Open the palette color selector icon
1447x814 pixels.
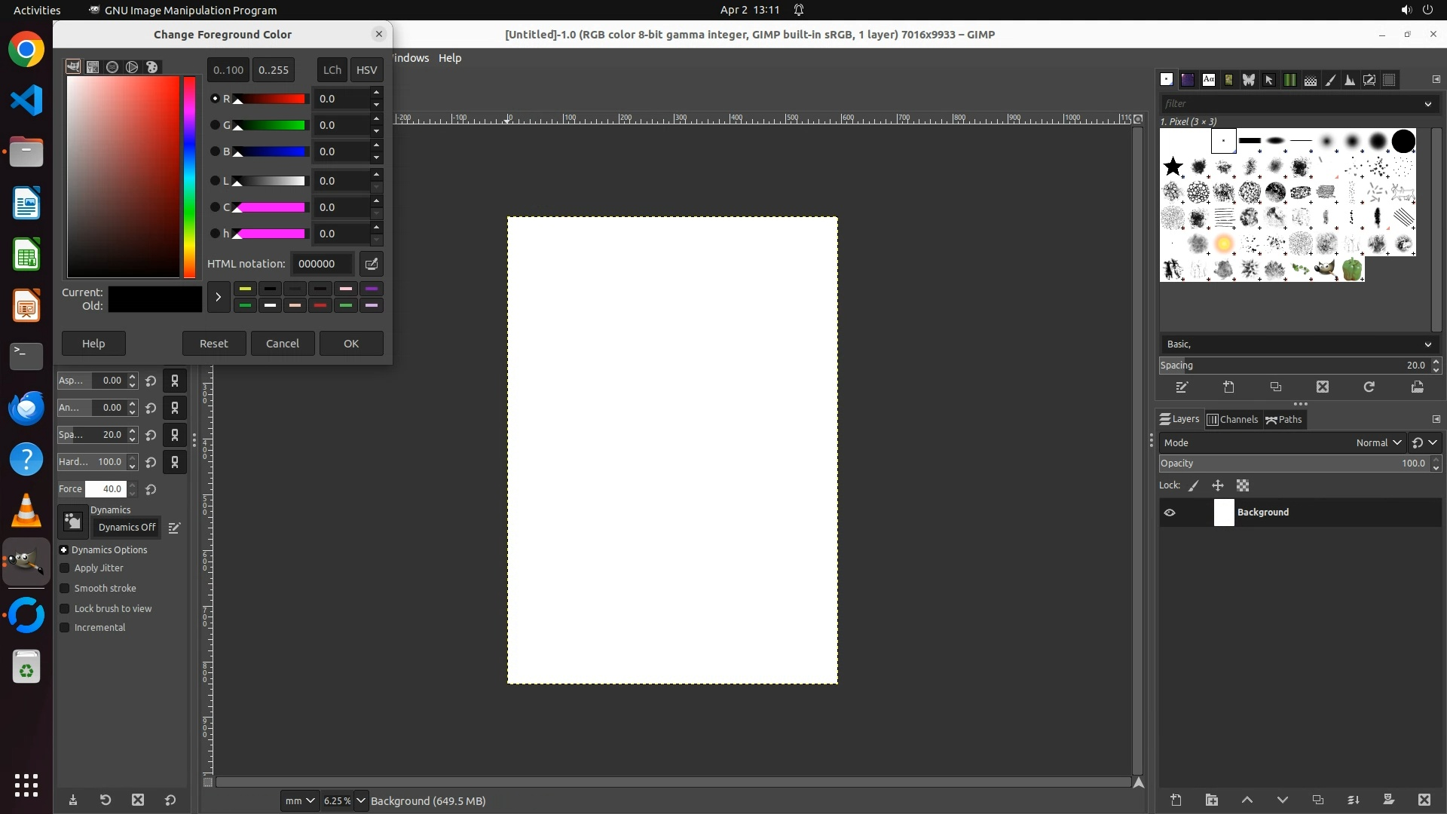pos(151,67)
